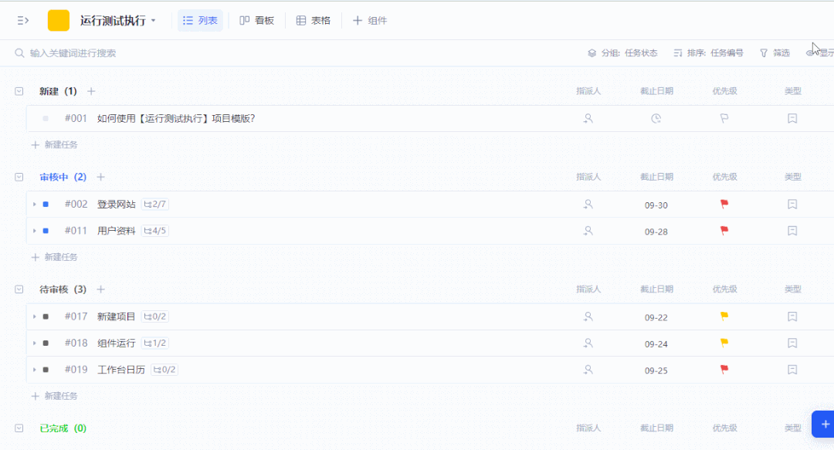834x450 pixels.
Task: Open the left sidebar navigation icon
Action: (22, 20)
